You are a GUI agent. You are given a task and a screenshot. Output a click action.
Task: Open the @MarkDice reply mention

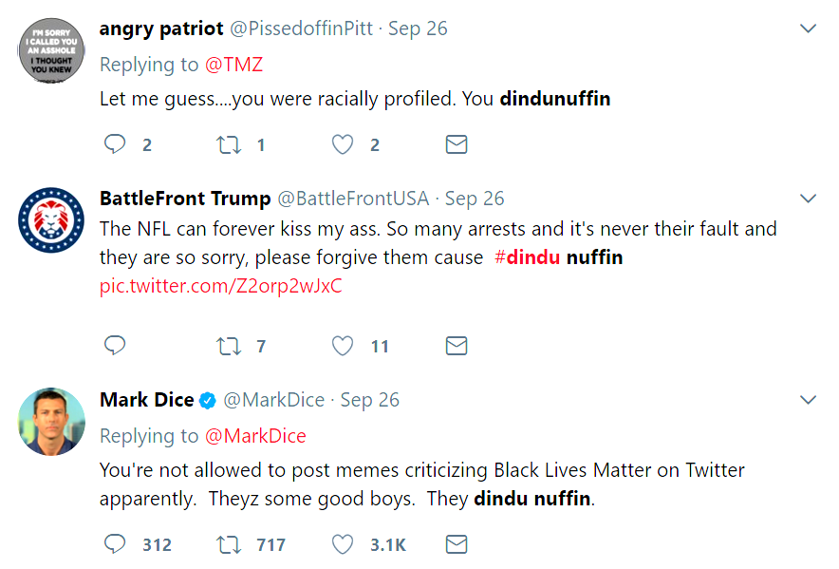(255, 436)
